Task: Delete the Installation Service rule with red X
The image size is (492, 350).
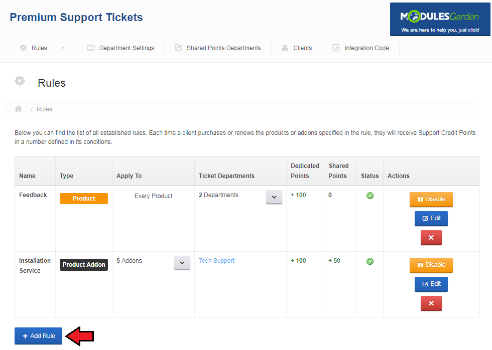Action: point(431,303)
